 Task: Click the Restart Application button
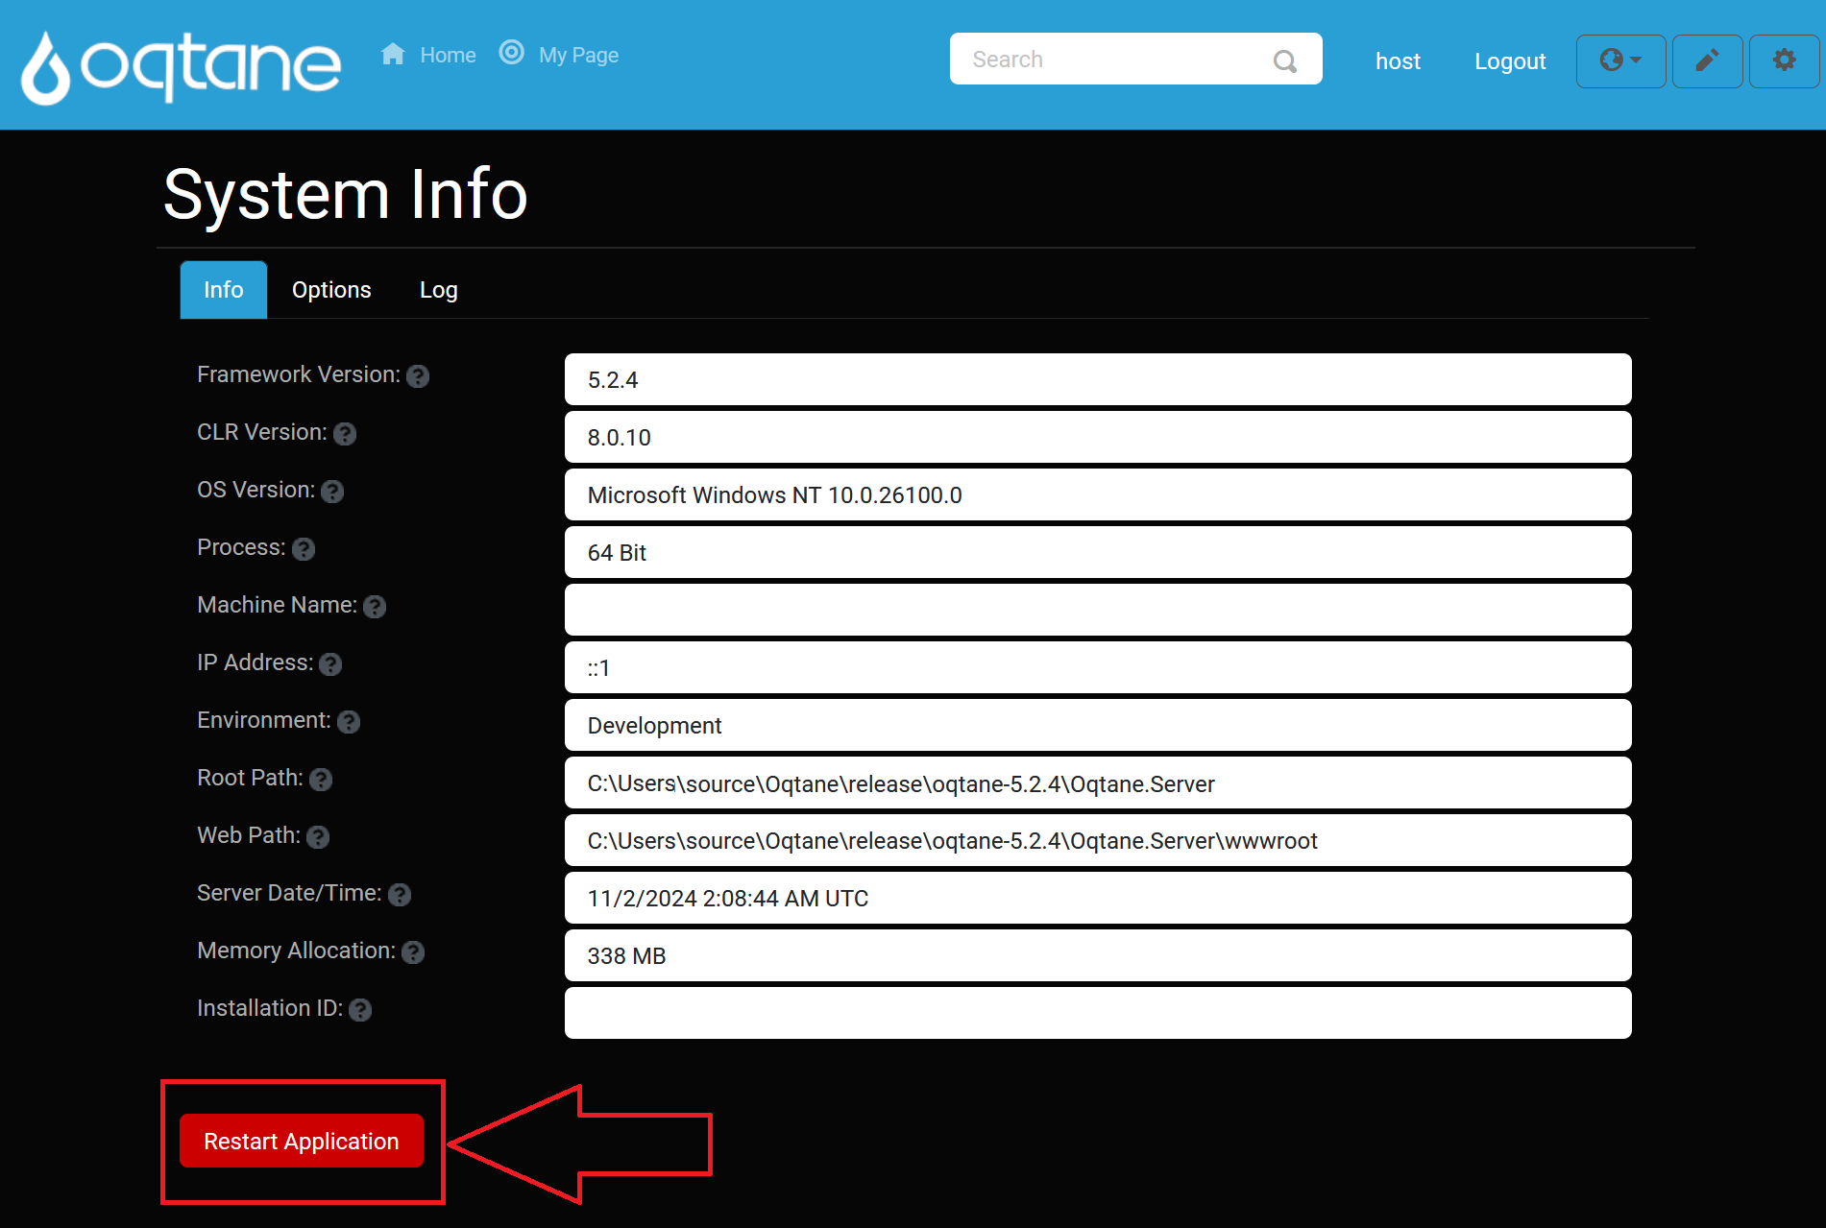302,1141
